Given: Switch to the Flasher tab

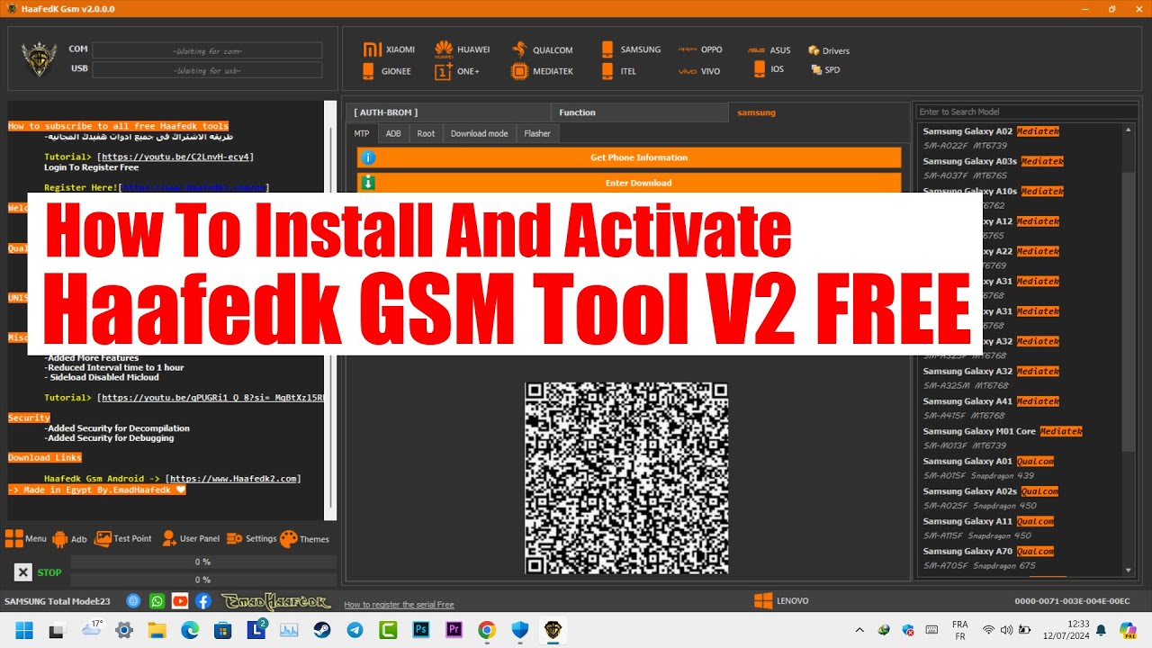Looking at the screenshot, I should click(537, 133).
